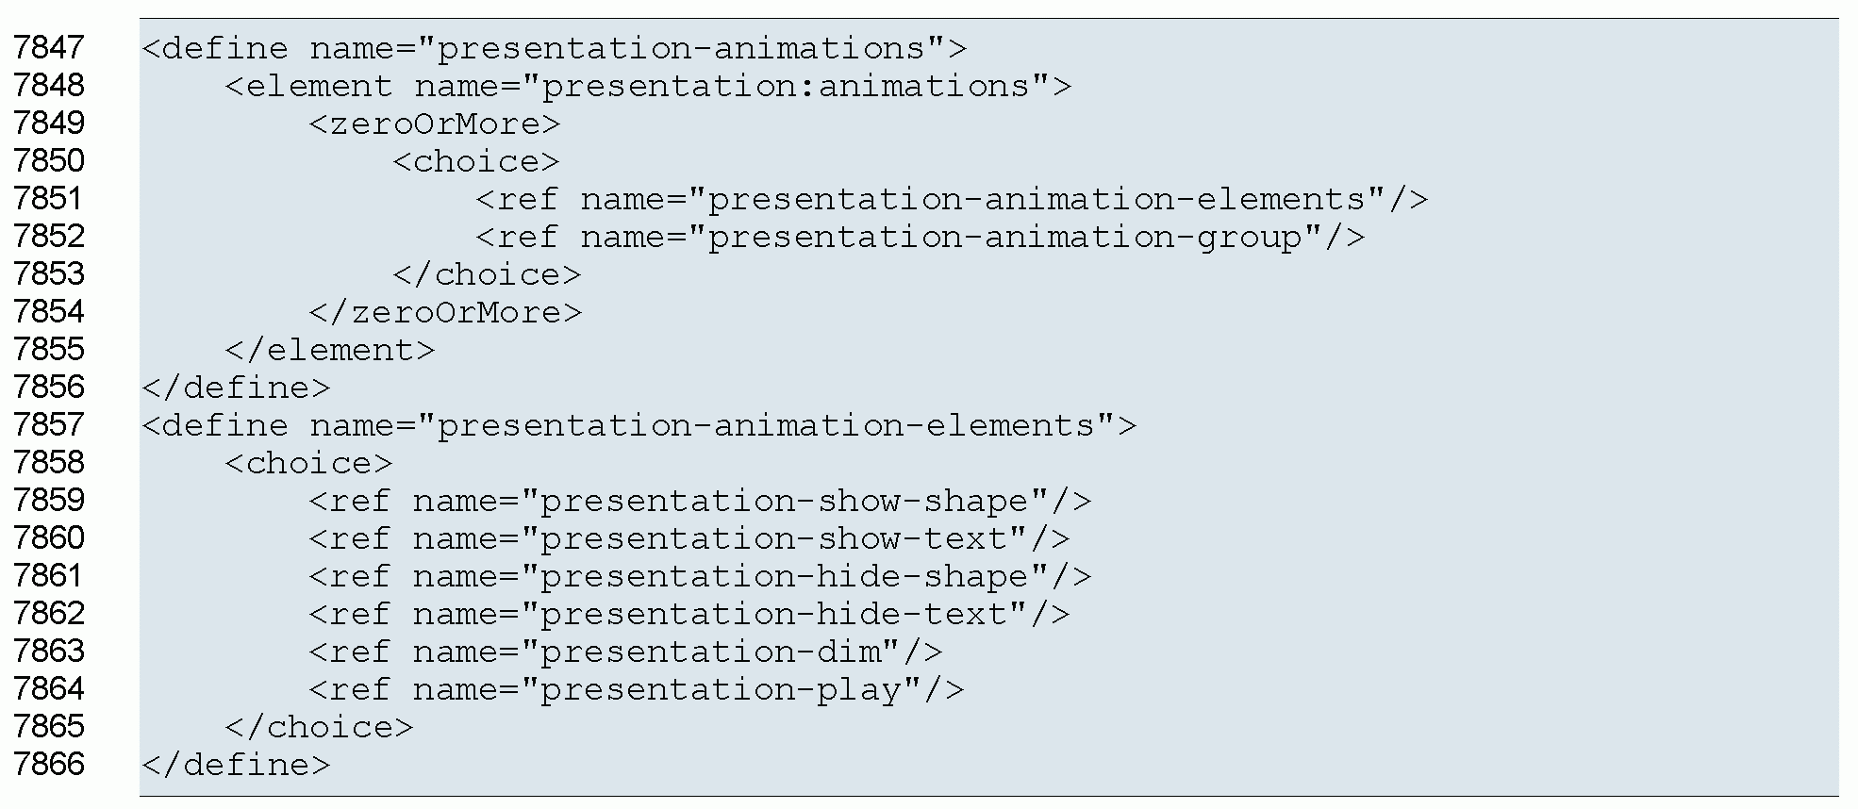Click the ref to presentation-animation-group
Image resolution: width=1858 pixels, height=809 pixels.
click(920, 237)
